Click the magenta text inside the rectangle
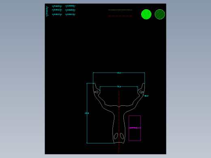 tap(135, 128)
